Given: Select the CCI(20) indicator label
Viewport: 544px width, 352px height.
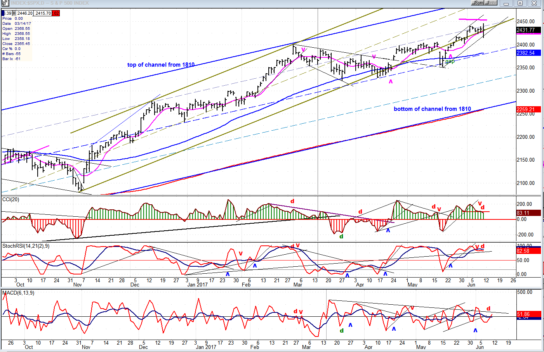Looking at the screenshot, I should (x=10, y=200).
